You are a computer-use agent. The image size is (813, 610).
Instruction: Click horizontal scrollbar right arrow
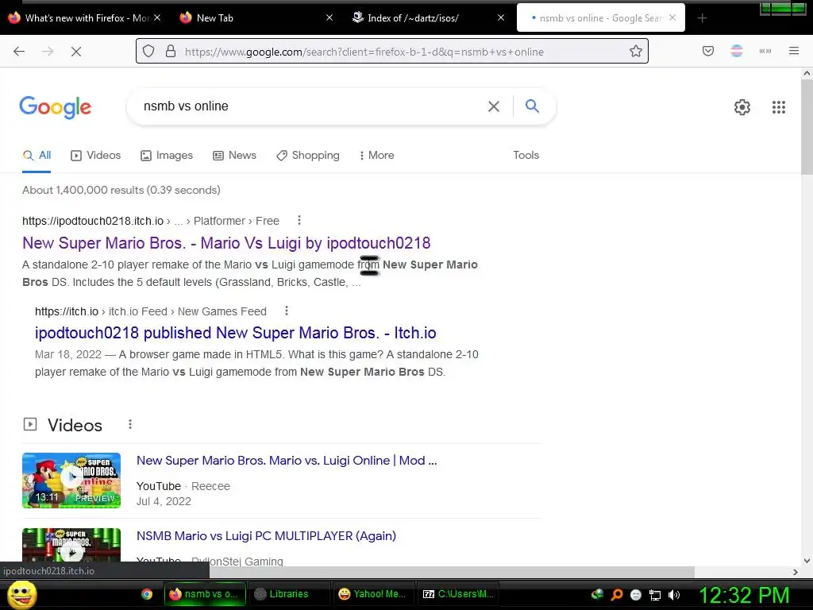pyautogui.click(x=796, y=572)
